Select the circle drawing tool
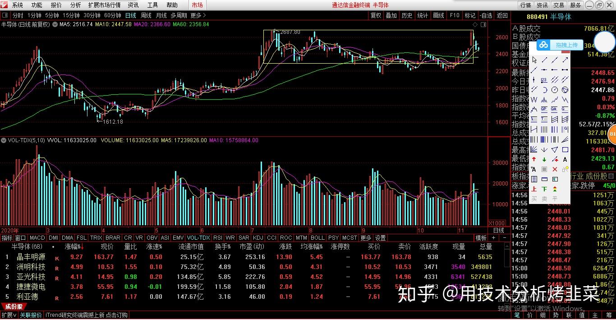616x320 pixels. pyautogui.click(x=555, y=90)
